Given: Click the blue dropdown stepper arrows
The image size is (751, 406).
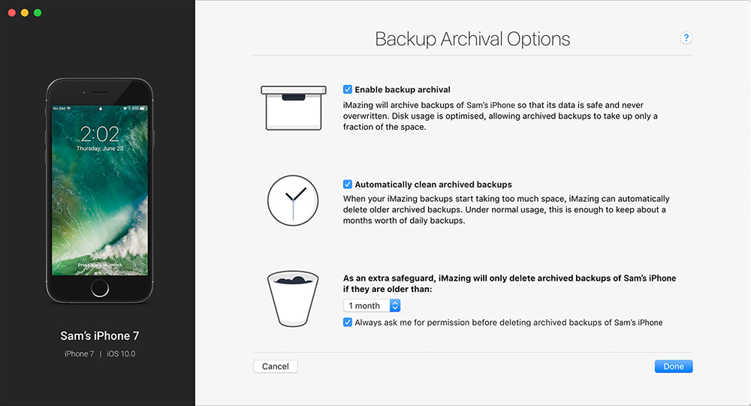Looking at the screenshot, I should [x=395, y=305].
